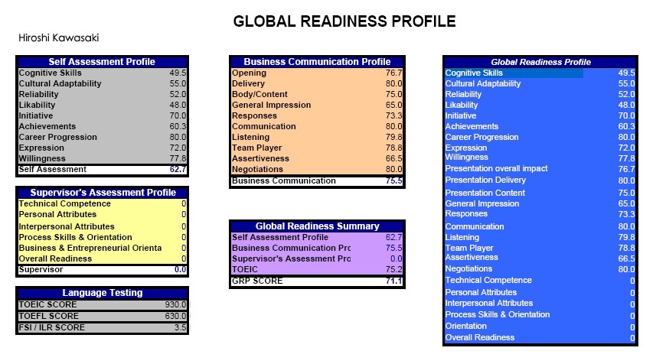Select Listening in Business Communication Profile
656x364 pixels.
coord(250,137)
